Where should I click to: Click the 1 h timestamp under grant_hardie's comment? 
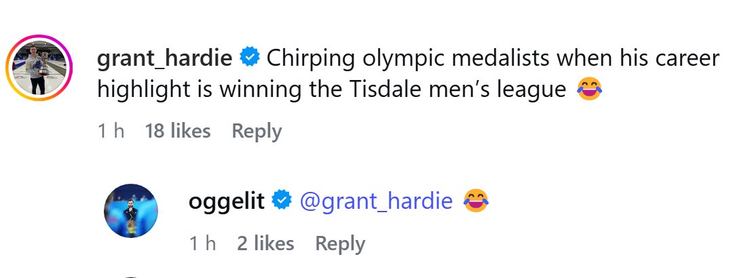[x=111, y=132]
